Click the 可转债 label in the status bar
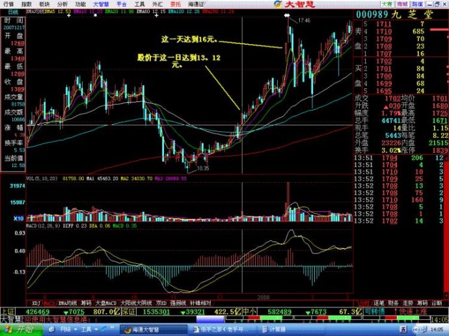Viewport: 449px width, 336px height. click(374, 312)
